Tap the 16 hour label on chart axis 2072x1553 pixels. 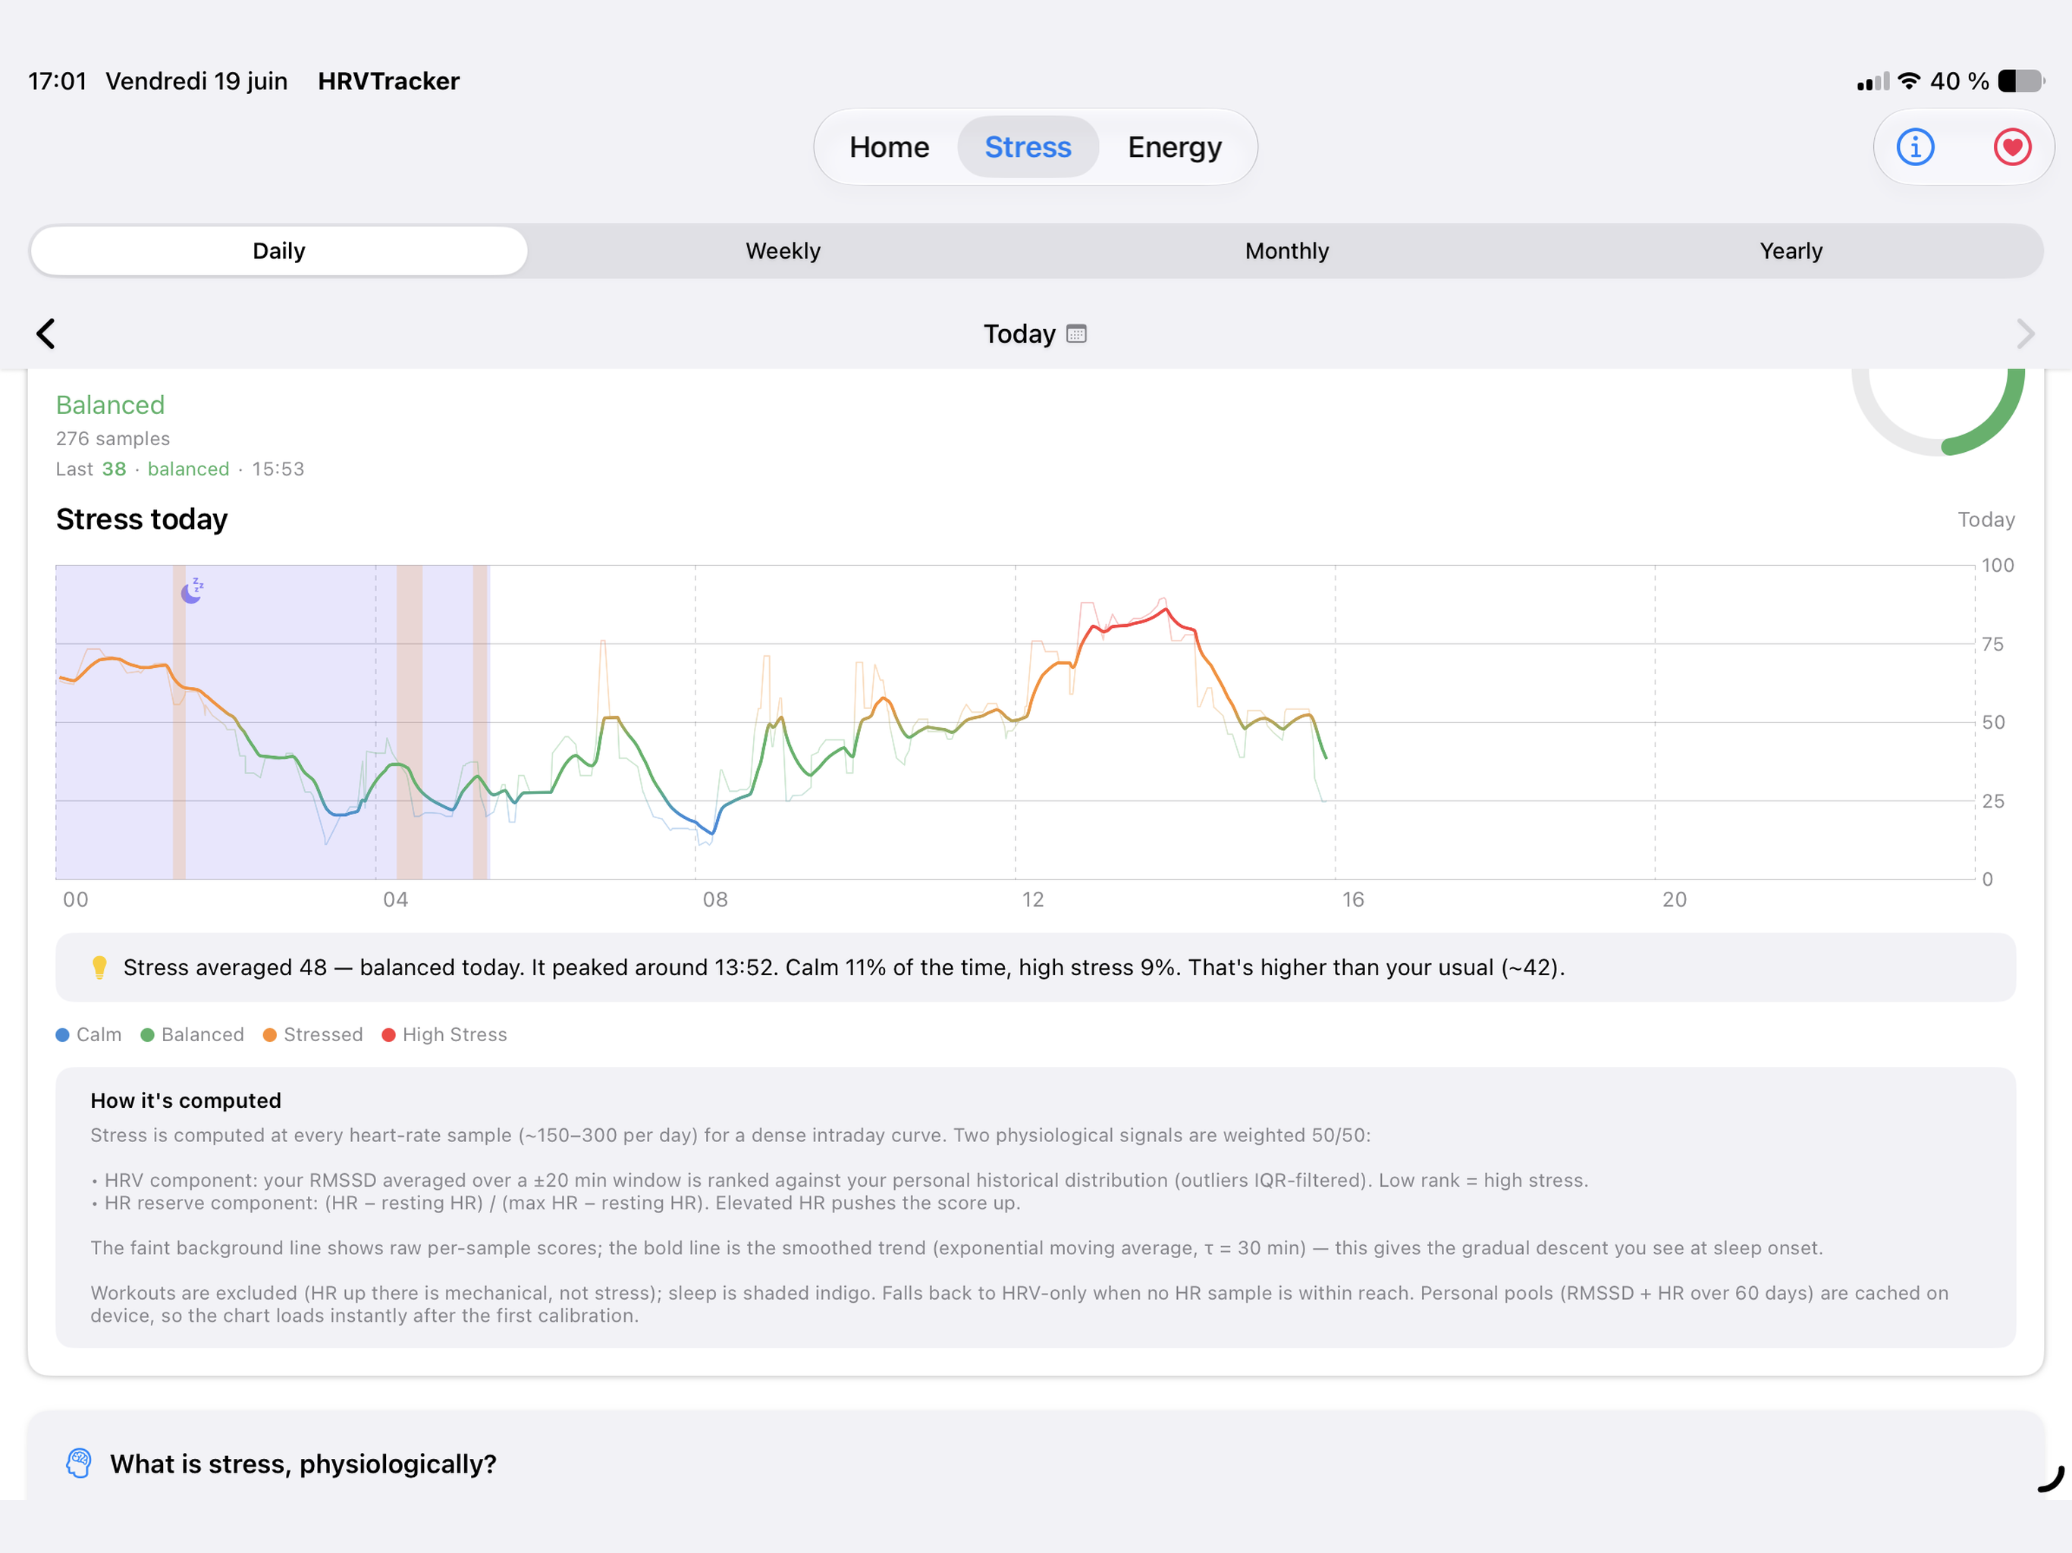click(x=1352, y=899)
